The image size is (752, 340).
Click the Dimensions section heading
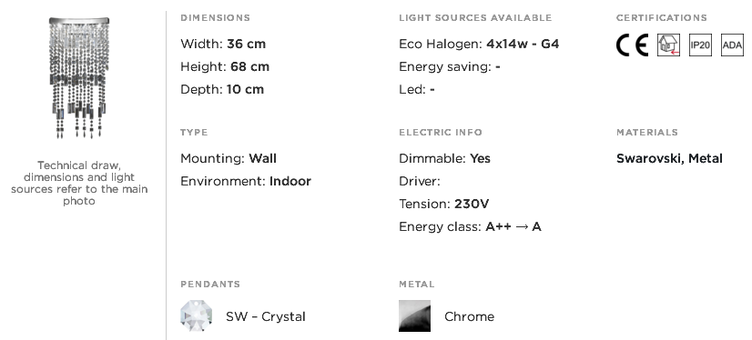[216, 17]
